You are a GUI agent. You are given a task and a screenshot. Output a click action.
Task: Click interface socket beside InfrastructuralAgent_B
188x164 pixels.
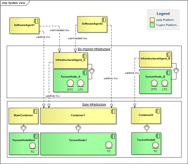tap(176, 71)
